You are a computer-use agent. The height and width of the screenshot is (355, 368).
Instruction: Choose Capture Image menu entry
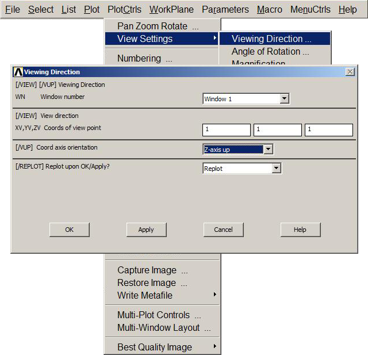click(x=152, y=270)
